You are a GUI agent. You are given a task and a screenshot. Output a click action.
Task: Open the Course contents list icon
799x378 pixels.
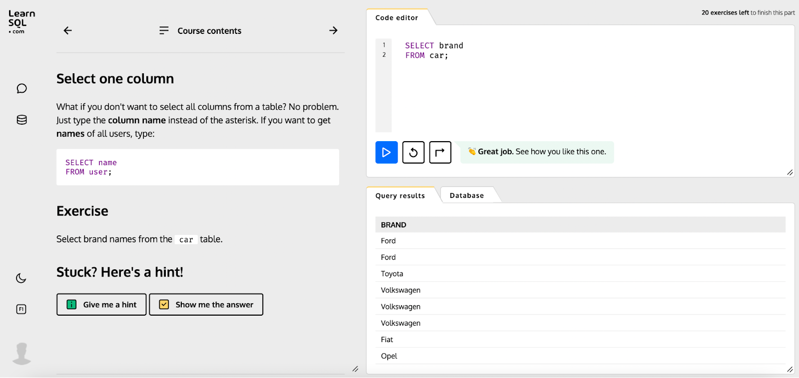(x=164, y=30)
